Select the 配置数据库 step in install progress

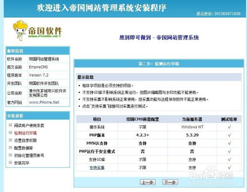coord(23,148)
